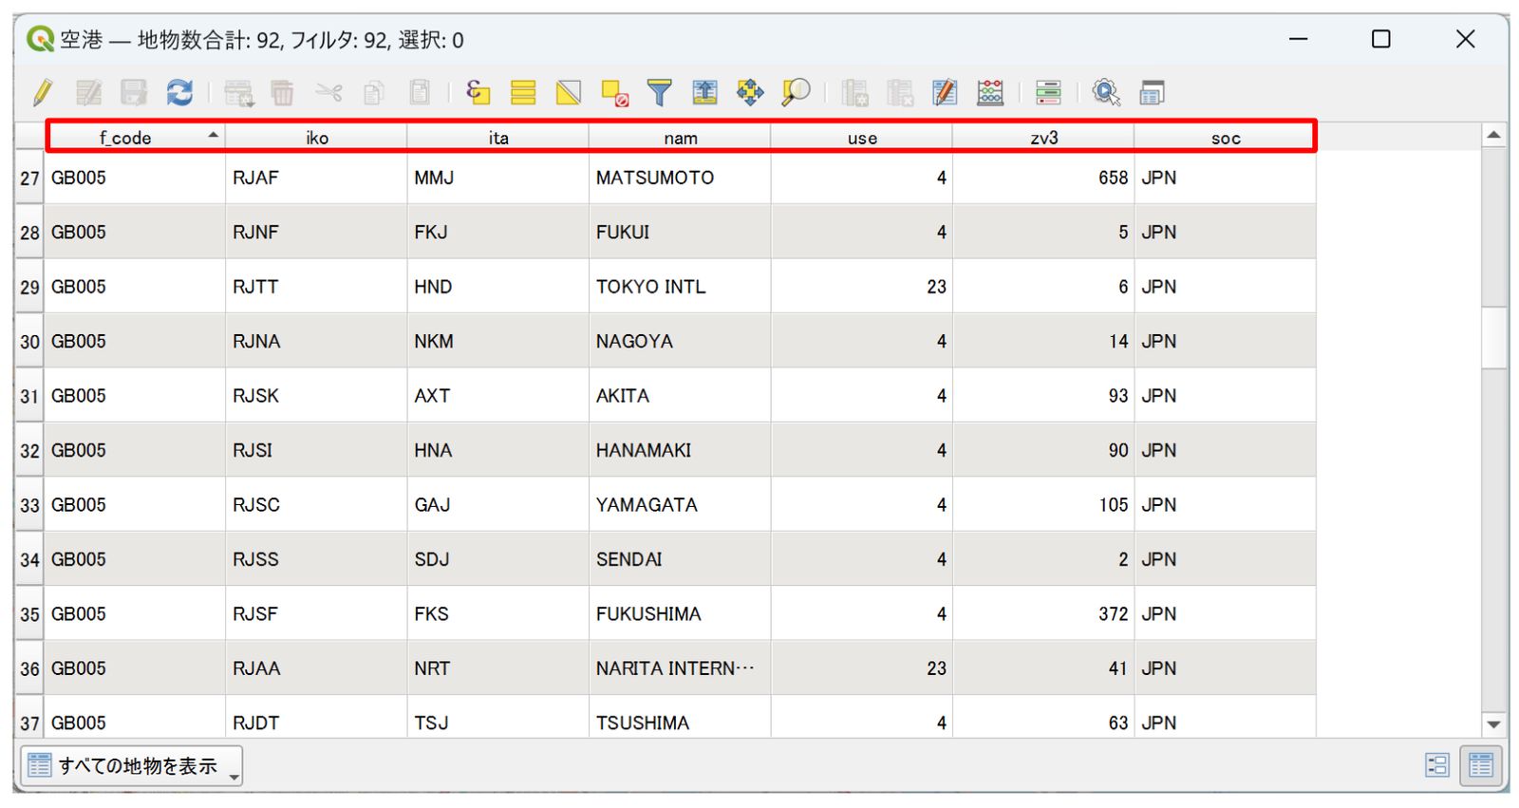Select row number 29
The height and width of the screenshot is (808, 1519).
[29, 287]
